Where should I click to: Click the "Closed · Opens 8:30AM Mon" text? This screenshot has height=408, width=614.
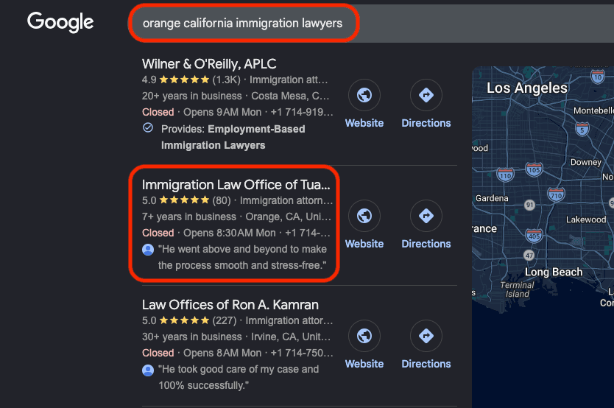click(208, 233)
